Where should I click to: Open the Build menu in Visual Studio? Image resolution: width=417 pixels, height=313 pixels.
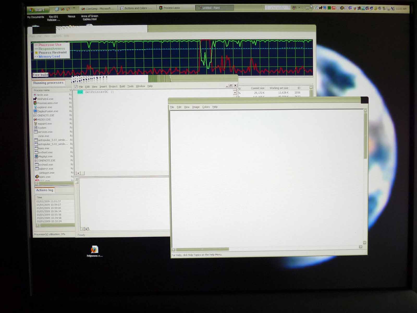122,86
